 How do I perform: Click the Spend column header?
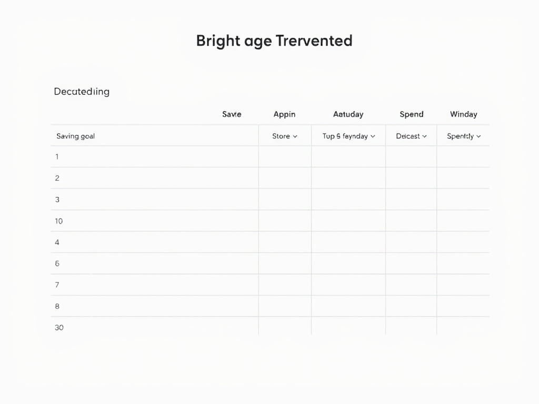pyautogui.click(x=411, y=114)
